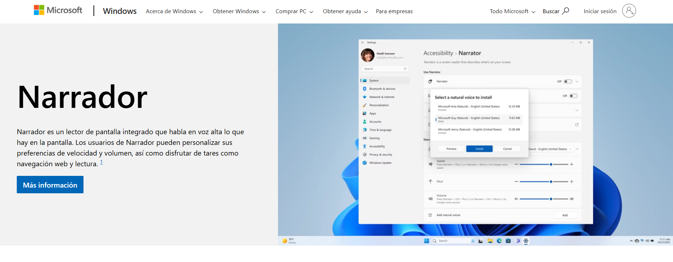The width and height of the screenshot is (673, 262).
Task: Click Preview in voice dialog
Action: pyautogui.click(x=451, y=149)
